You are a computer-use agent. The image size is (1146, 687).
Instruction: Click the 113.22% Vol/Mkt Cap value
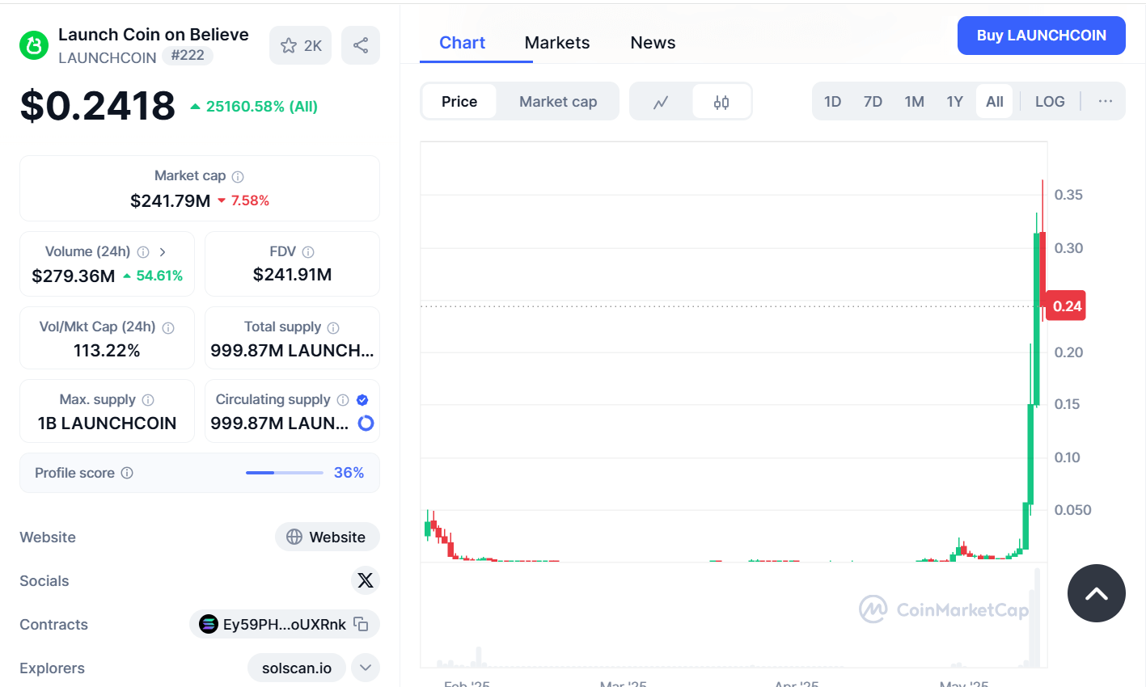(107, 350)
